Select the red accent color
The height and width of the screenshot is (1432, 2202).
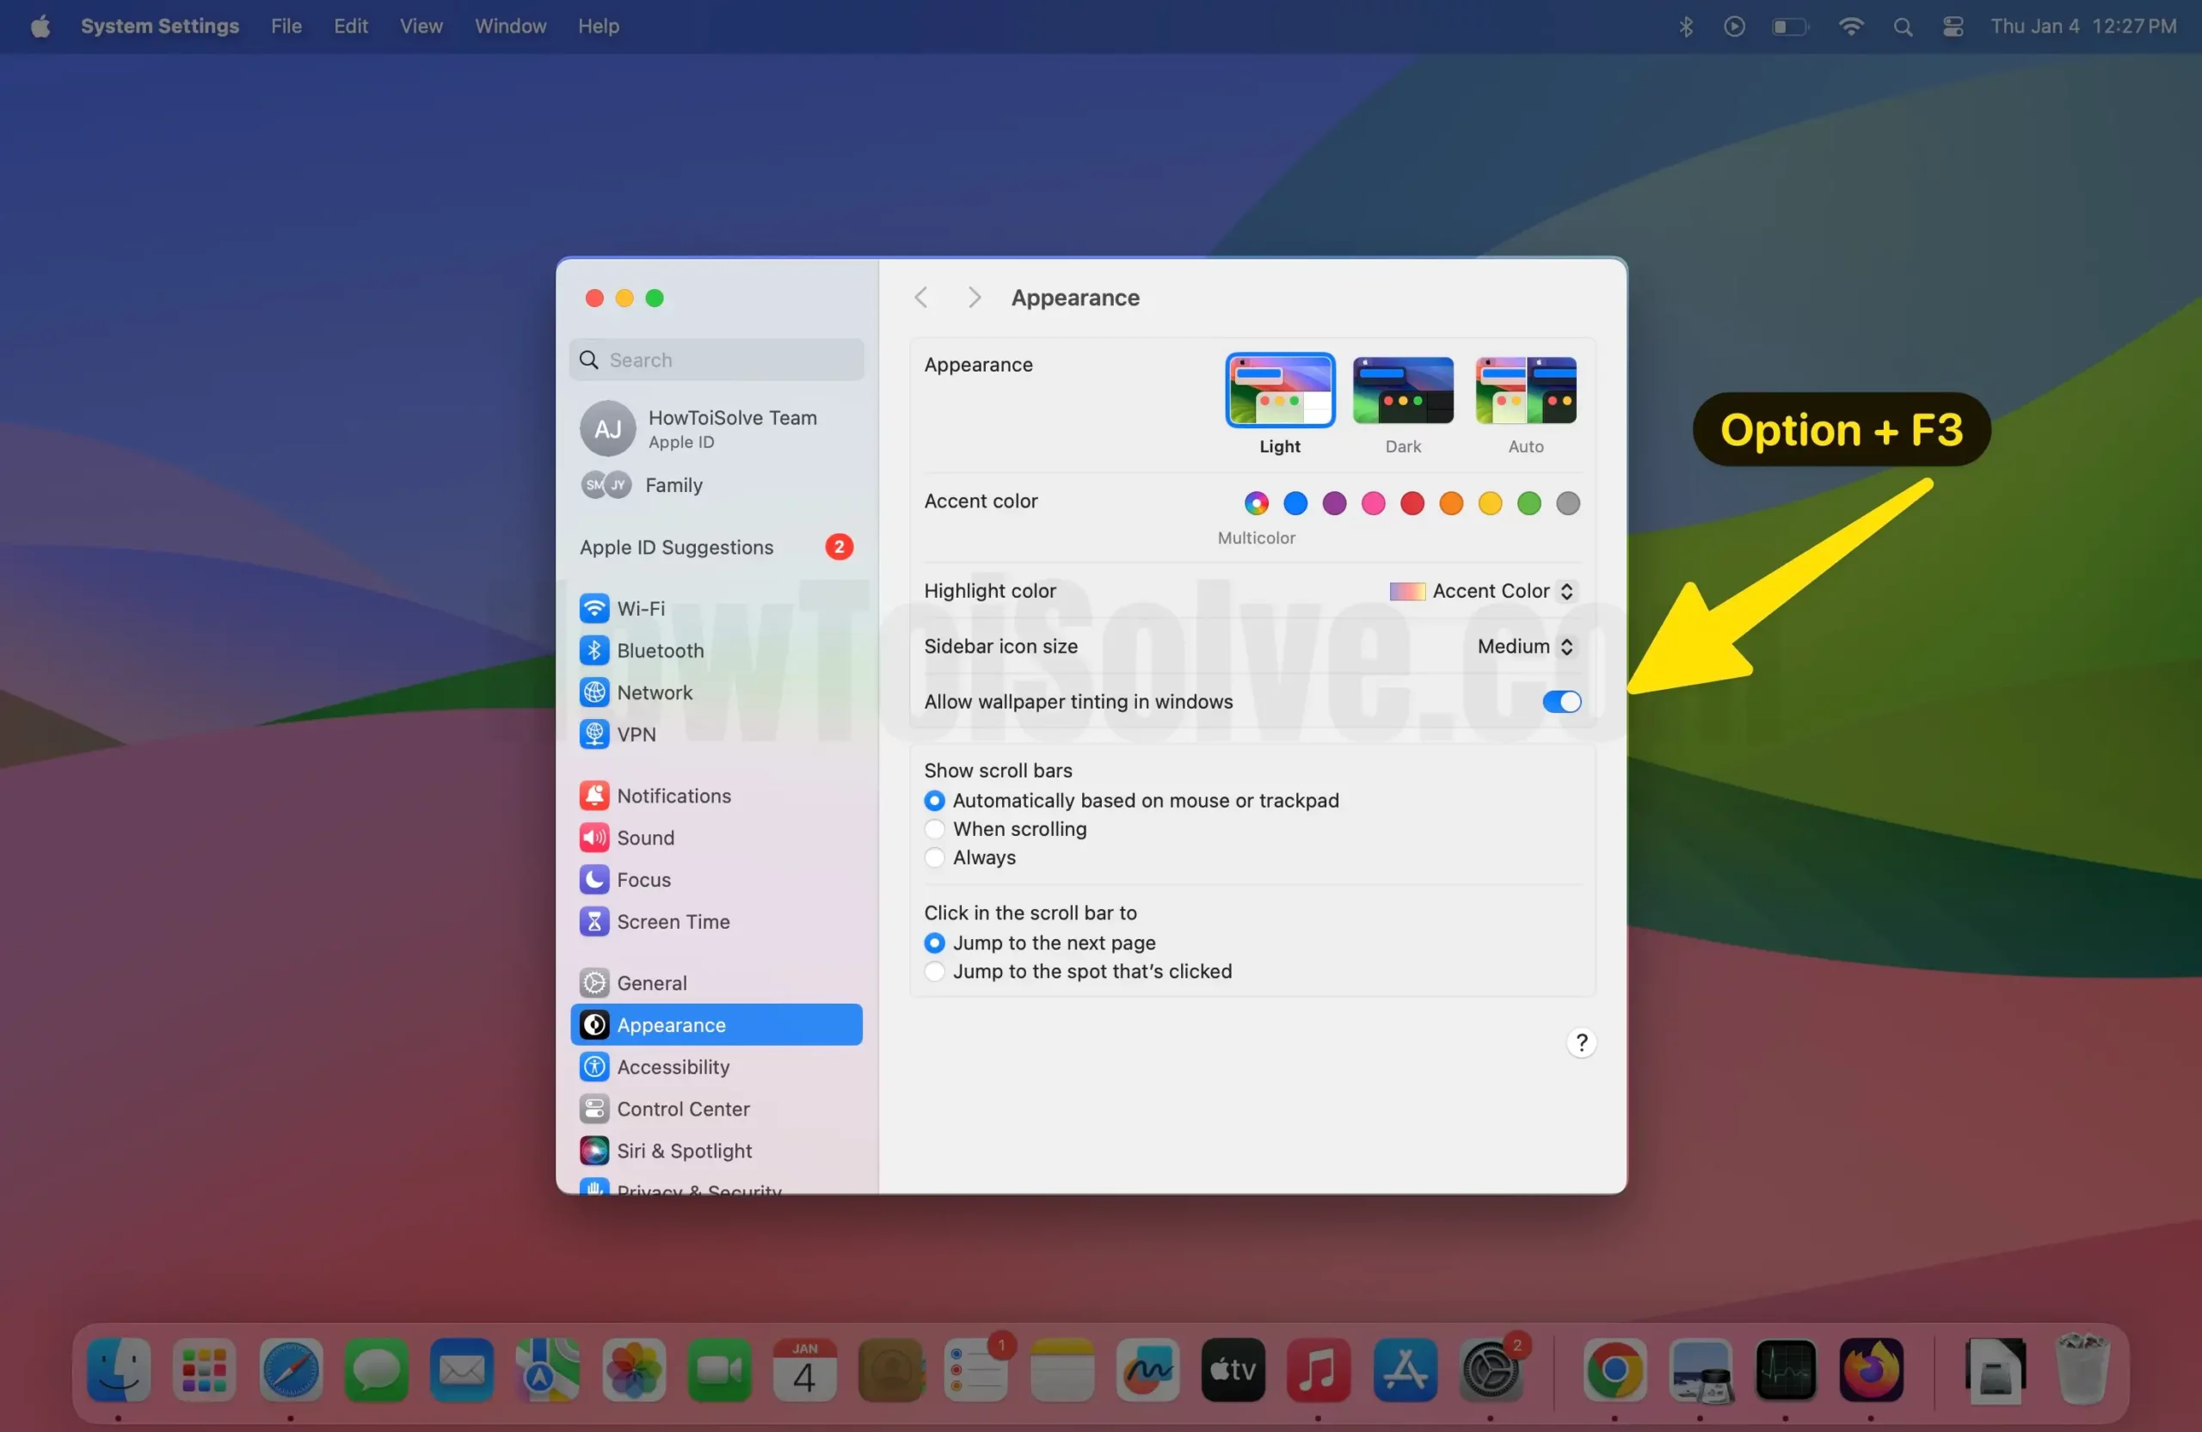click(x=1412, y=503)
